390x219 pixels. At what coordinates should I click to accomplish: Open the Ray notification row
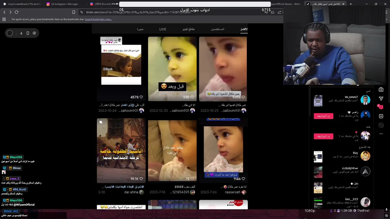point(342,156)
